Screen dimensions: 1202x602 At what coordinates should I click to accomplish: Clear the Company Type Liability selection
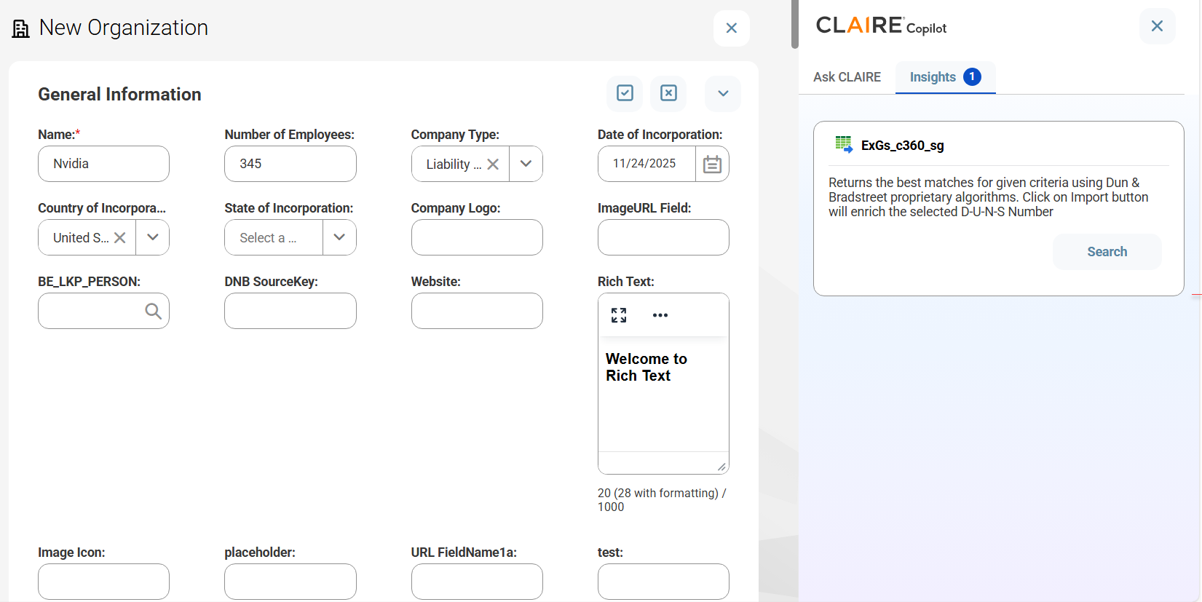tap(493, 165)
